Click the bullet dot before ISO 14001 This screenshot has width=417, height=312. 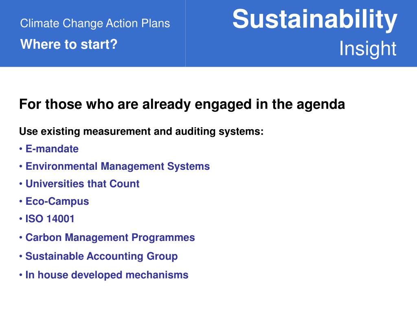tap(21, 219)
